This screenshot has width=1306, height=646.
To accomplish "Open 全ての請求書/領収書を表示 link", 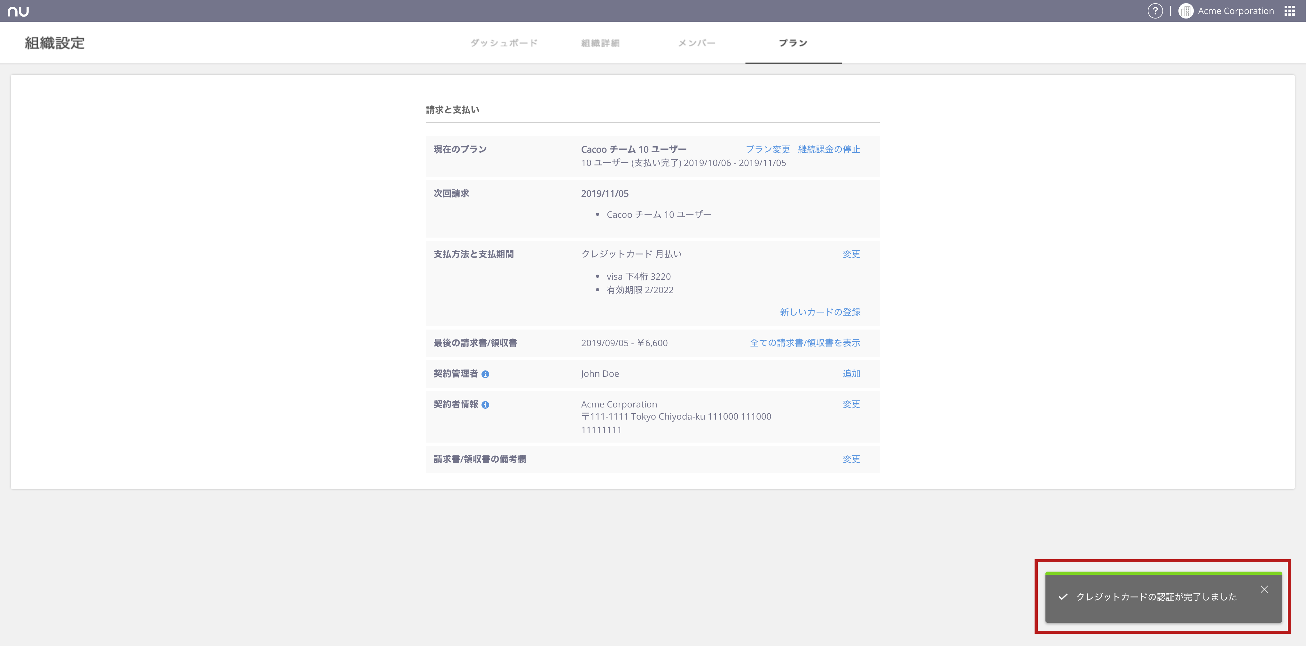I will tap(805, 343).
